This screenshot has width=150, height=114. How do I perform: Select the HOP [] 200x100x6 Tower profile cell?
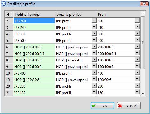(34, 47)
